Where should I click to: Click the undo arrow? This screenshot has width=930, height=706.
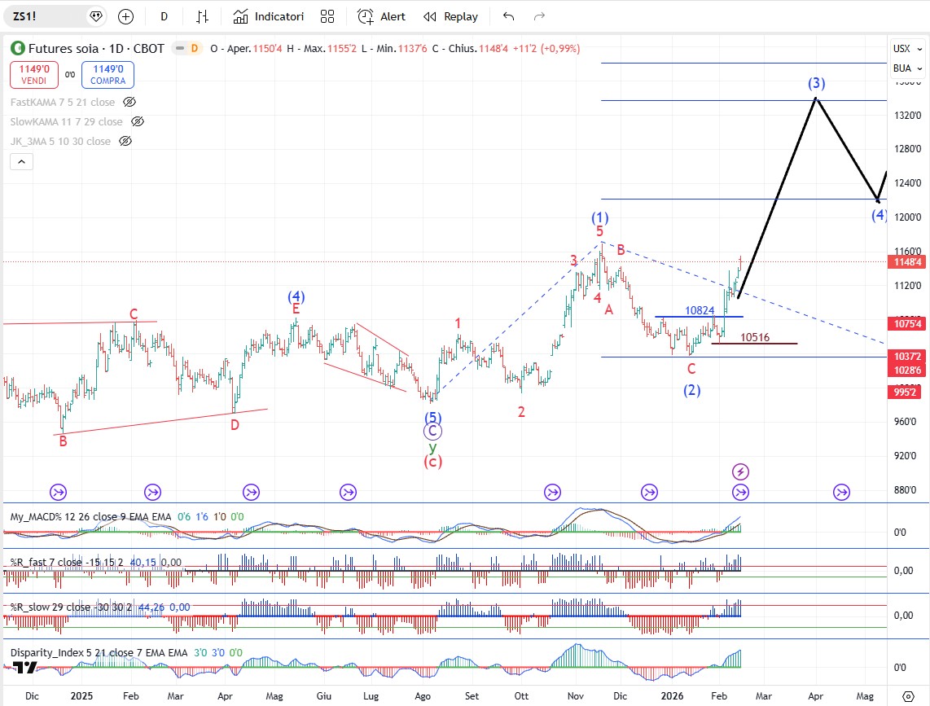[x=509, y=16]
